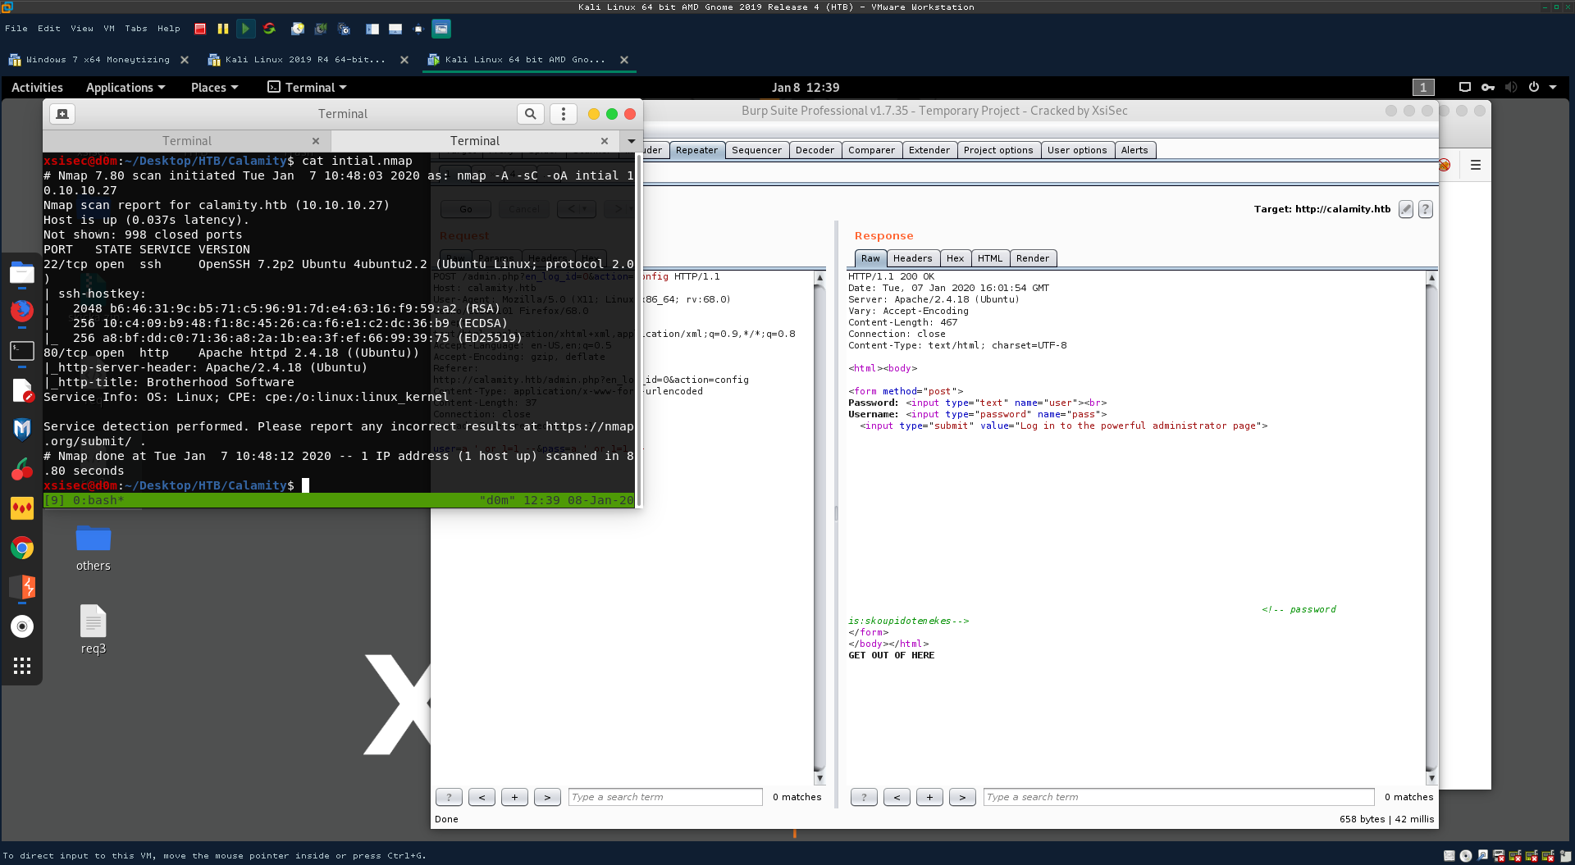Show all applications grid in the dock
The image size is (1575, 865).
[22, 666]
